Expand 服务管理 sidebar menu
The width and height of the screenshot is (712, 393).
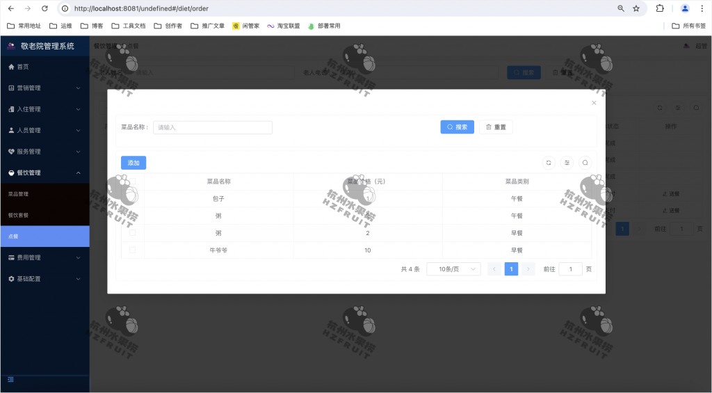[45, 152]
